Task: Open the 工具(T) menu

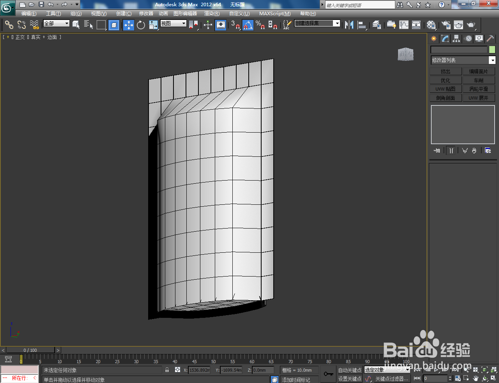Action: (53, 14)
